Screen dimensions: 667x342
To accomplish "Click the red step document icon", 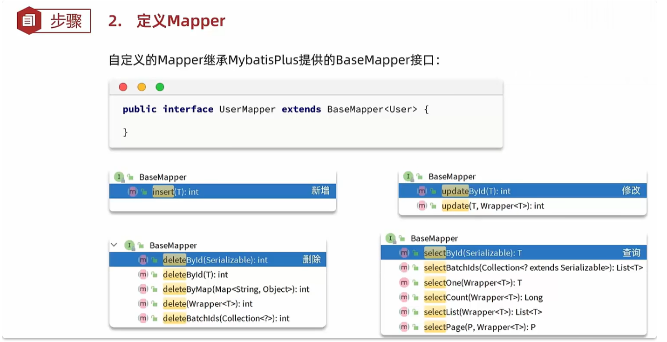I will (29, 21).
